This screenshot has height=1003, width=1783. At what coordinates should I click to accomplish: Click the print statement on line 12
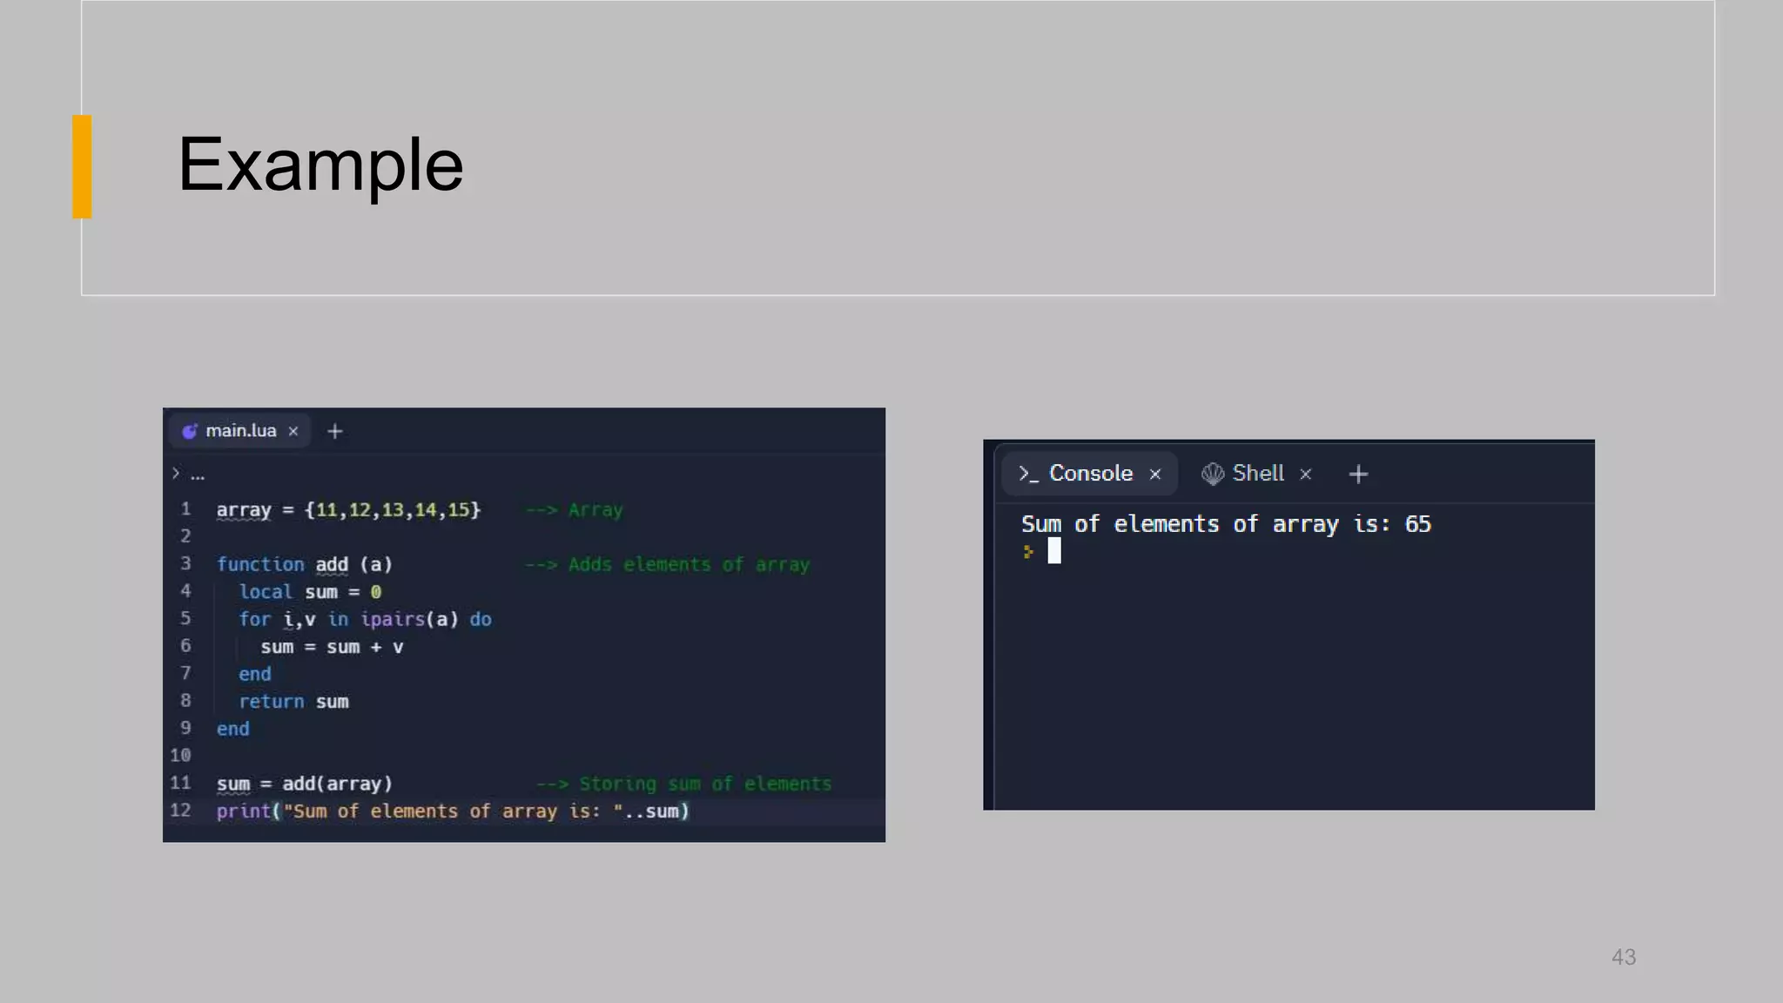point(453,811)
